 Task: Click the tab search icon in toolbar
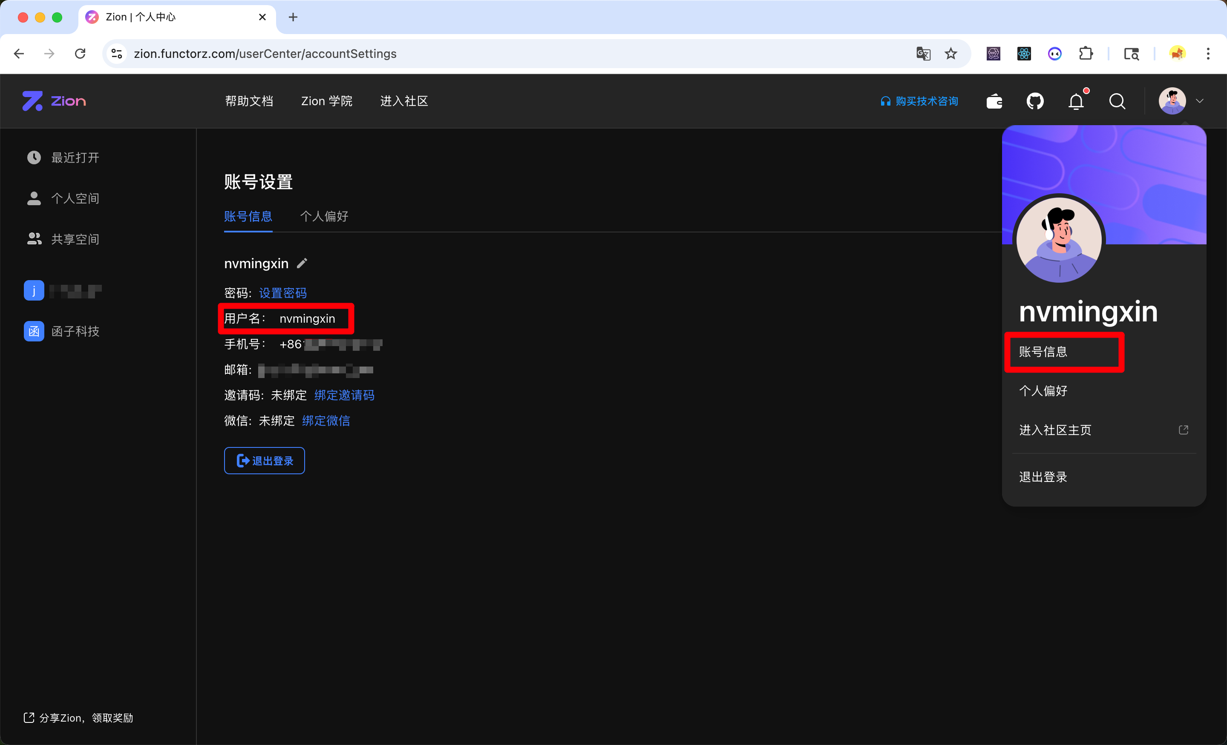click(1132, 54)
